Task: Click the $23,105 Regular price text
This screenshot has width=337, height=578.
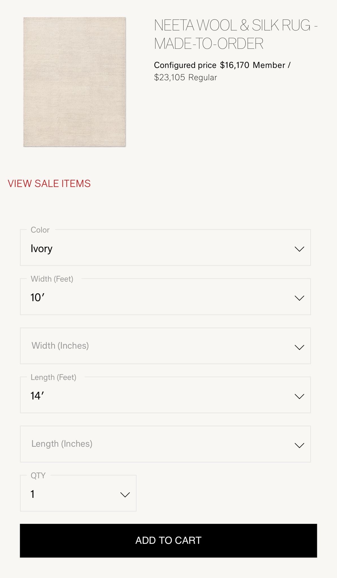Action: [185, 78]
